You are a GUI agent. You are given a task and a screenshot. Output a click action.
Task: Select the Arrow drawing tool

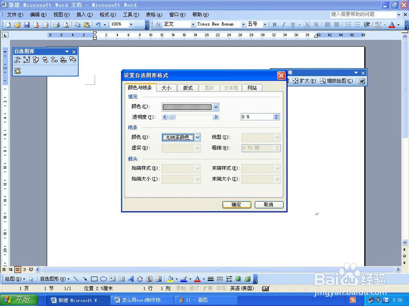[85, 279]
